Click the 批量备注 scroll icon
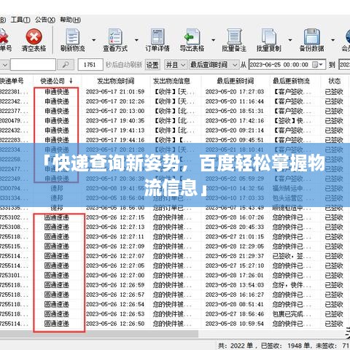The image size is (350, 350). 234,36
